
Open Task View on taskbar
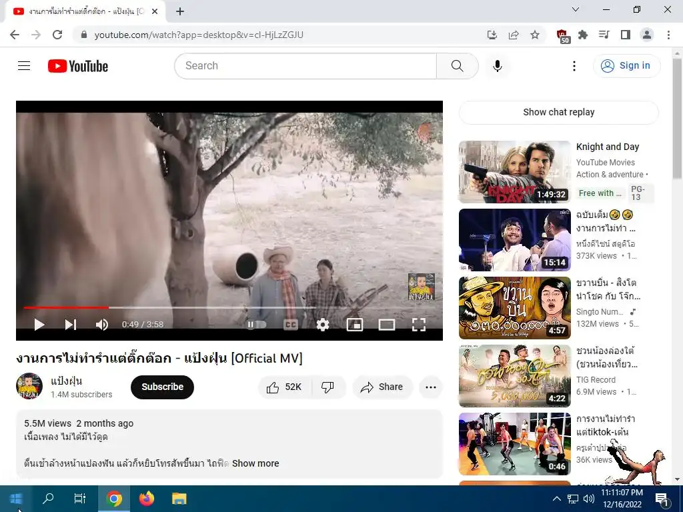point(80,499)
